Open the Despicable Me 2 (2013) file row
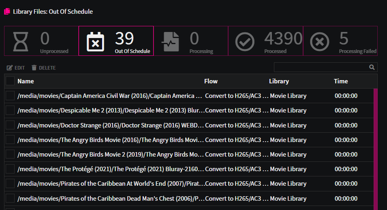 point(189,110)
